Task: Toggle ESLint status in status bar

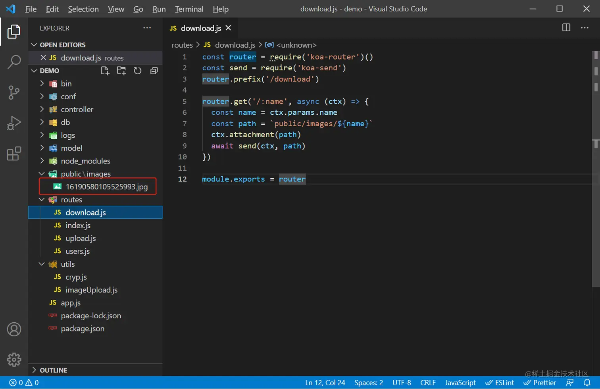Action: 500,383
